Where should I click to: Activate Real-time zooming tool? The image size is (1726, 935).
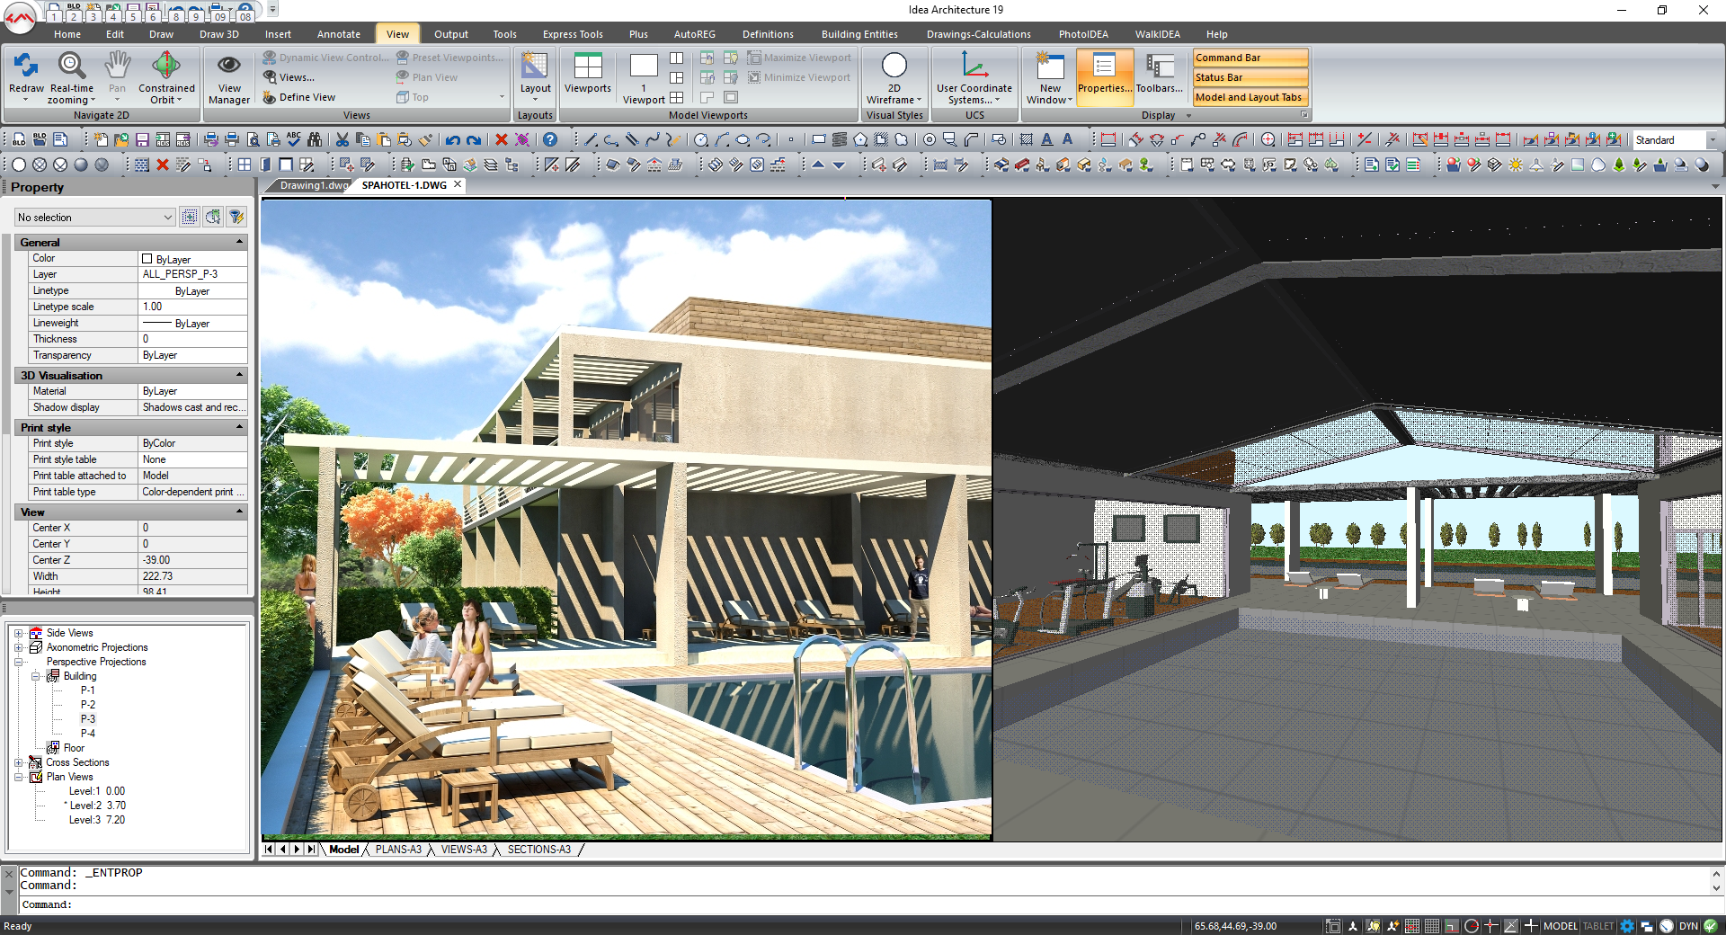point(72,67)
